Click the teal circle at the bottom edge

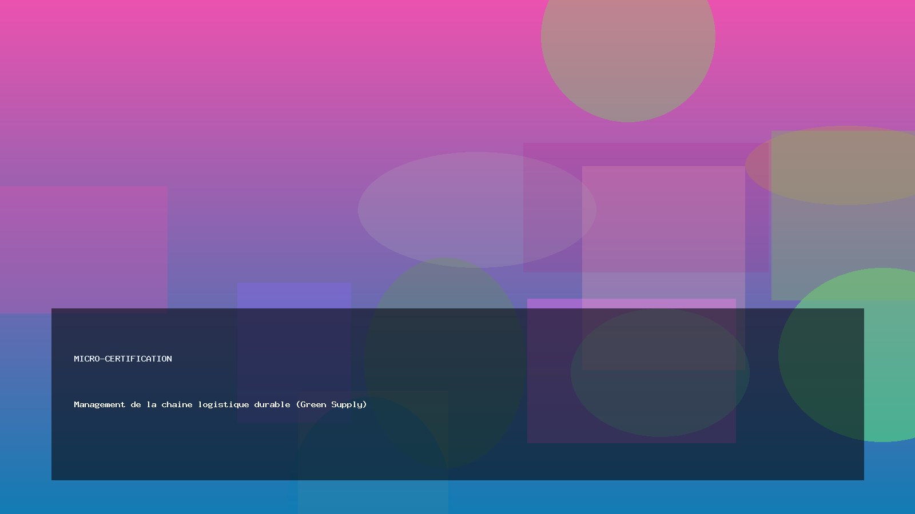372,497
